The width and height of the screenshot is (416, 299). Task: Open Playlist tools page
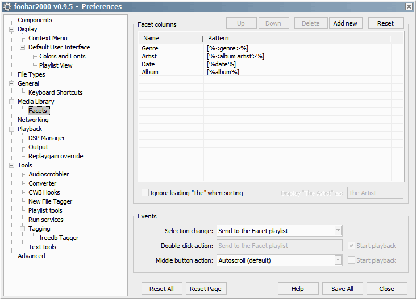45,211
